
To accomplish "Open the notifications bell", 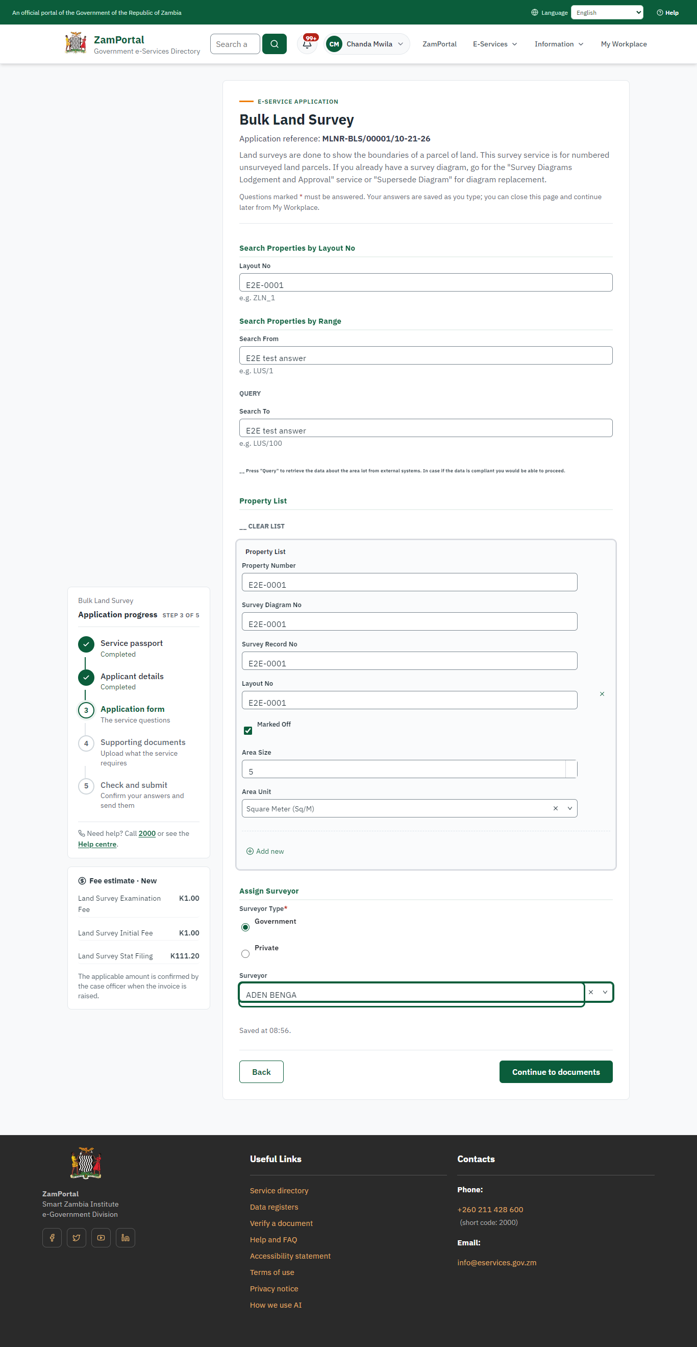I will click(307, 44).
